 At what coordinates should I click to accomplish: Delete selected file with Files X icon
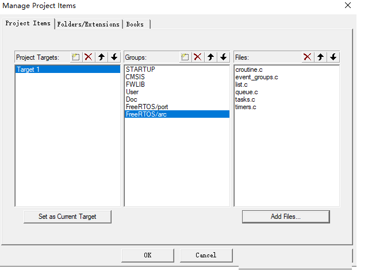pyautogui.click(x=307, y=57)
